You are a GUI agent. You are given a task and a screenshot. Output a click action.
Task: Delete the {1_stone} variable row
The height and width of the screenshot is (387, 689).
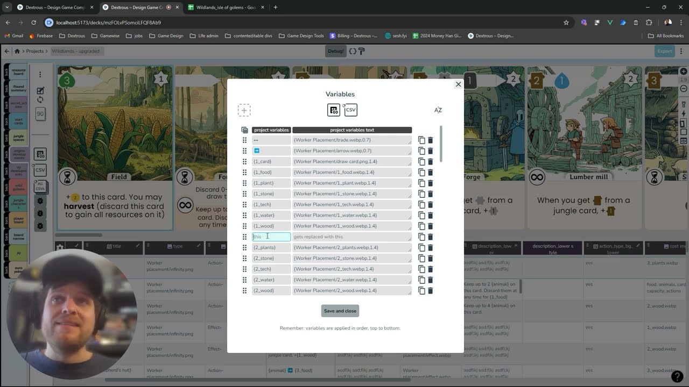pos(430,194)
